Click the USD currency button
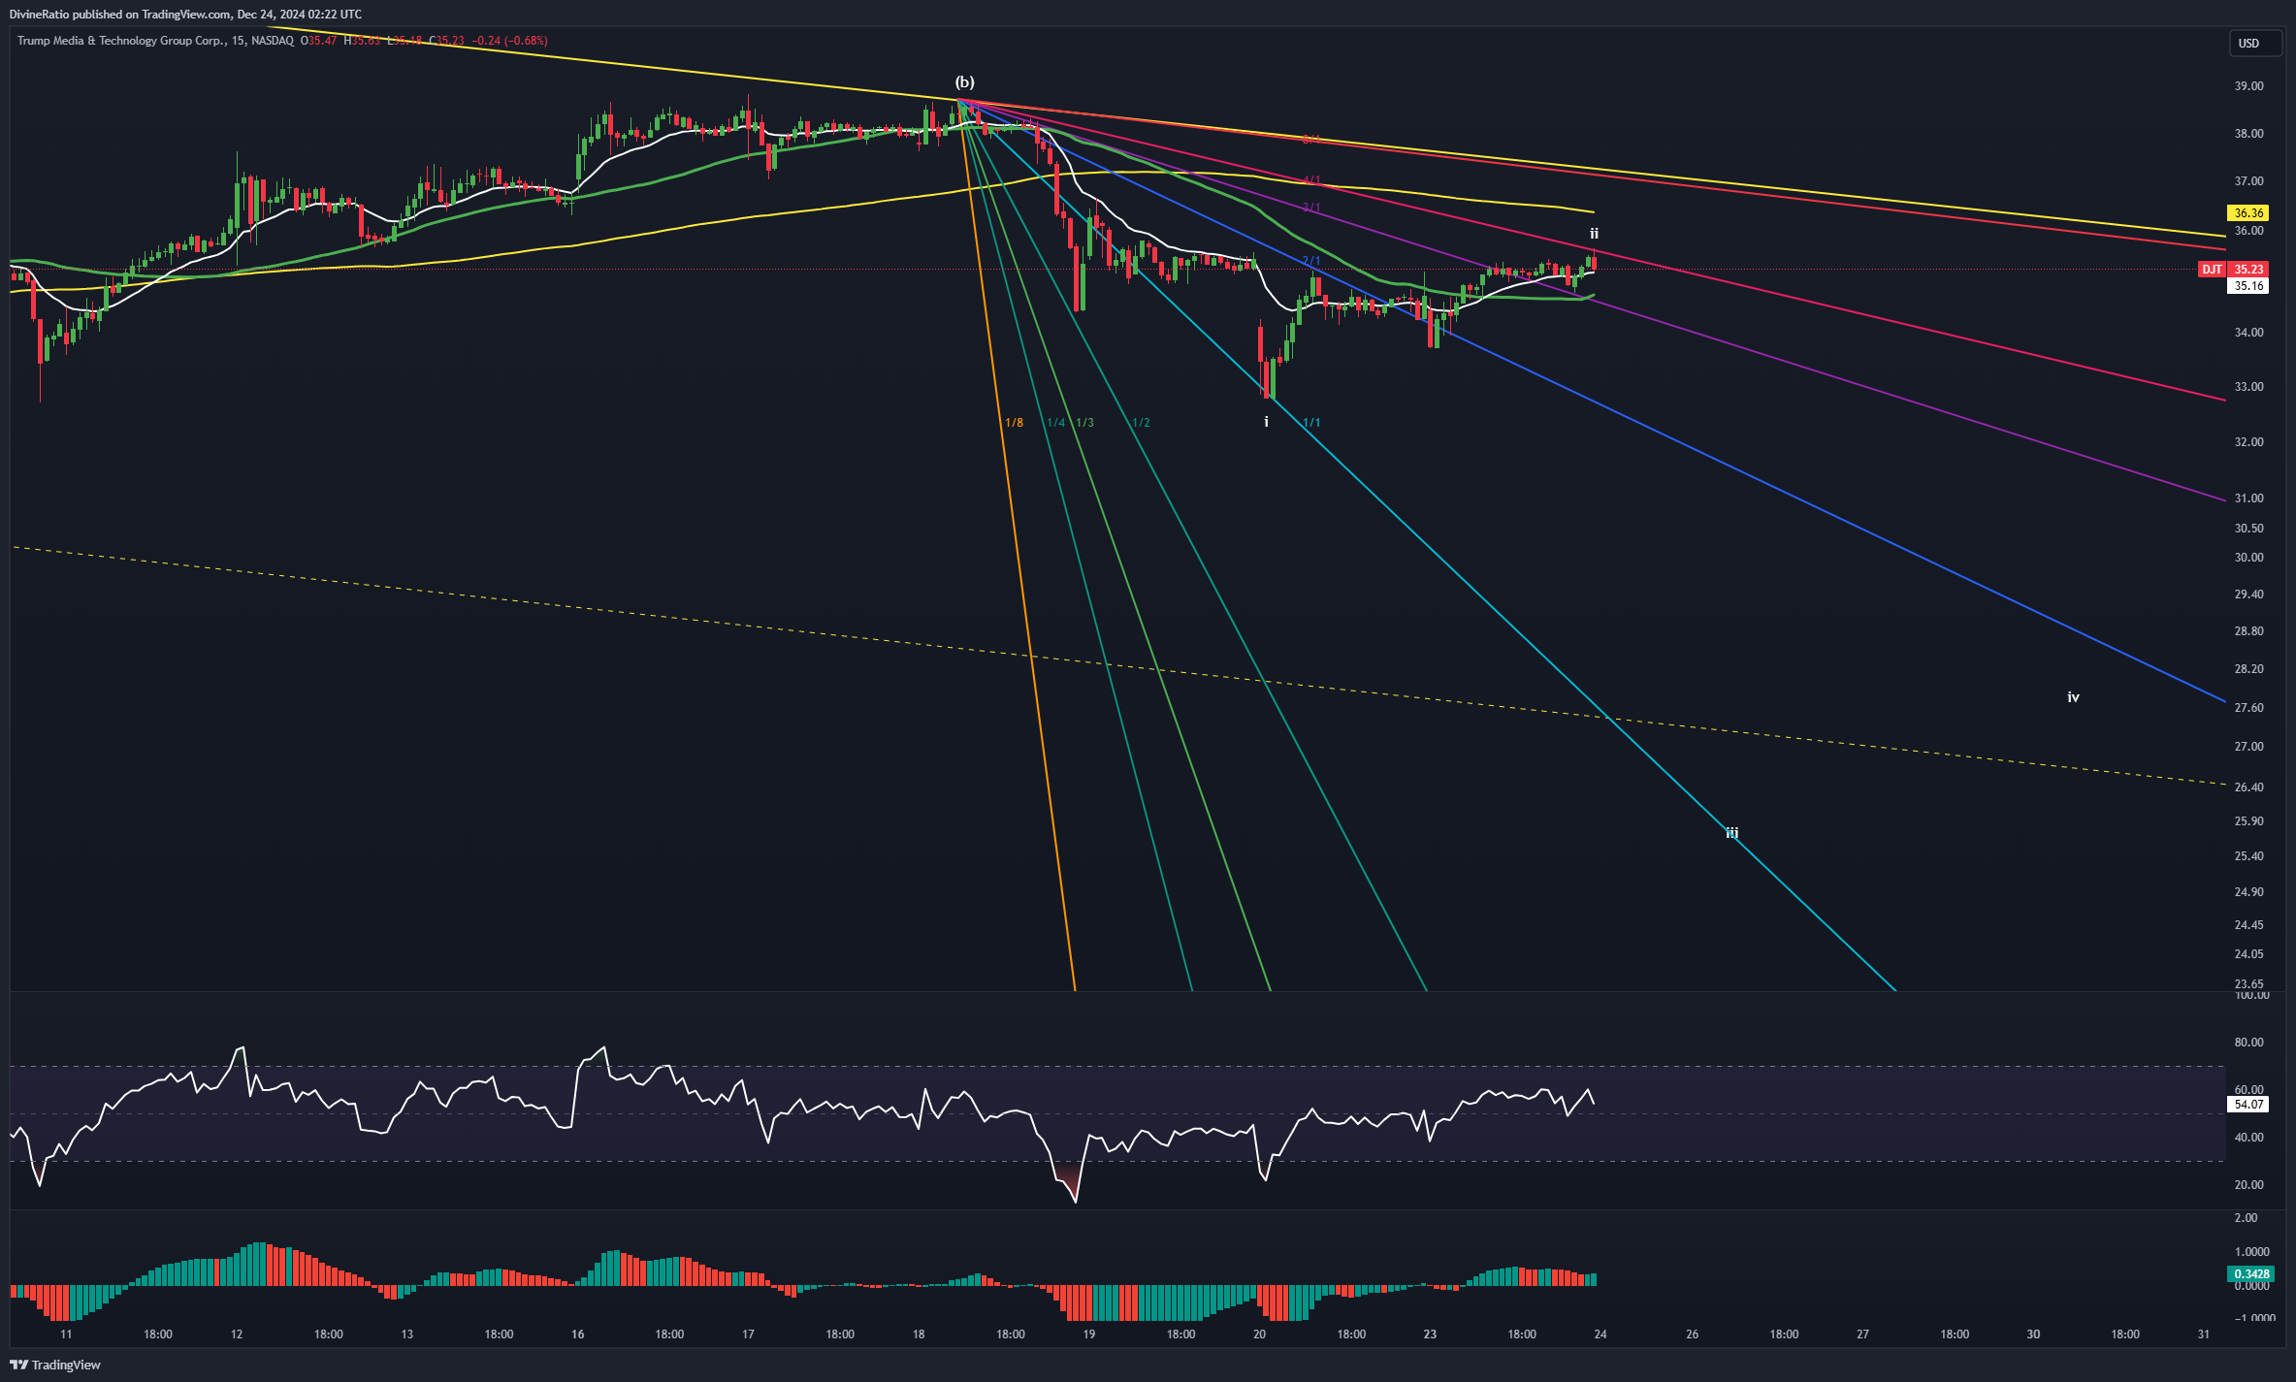This screenshot has height=1382, width=2296. [x=2254, y=44]
